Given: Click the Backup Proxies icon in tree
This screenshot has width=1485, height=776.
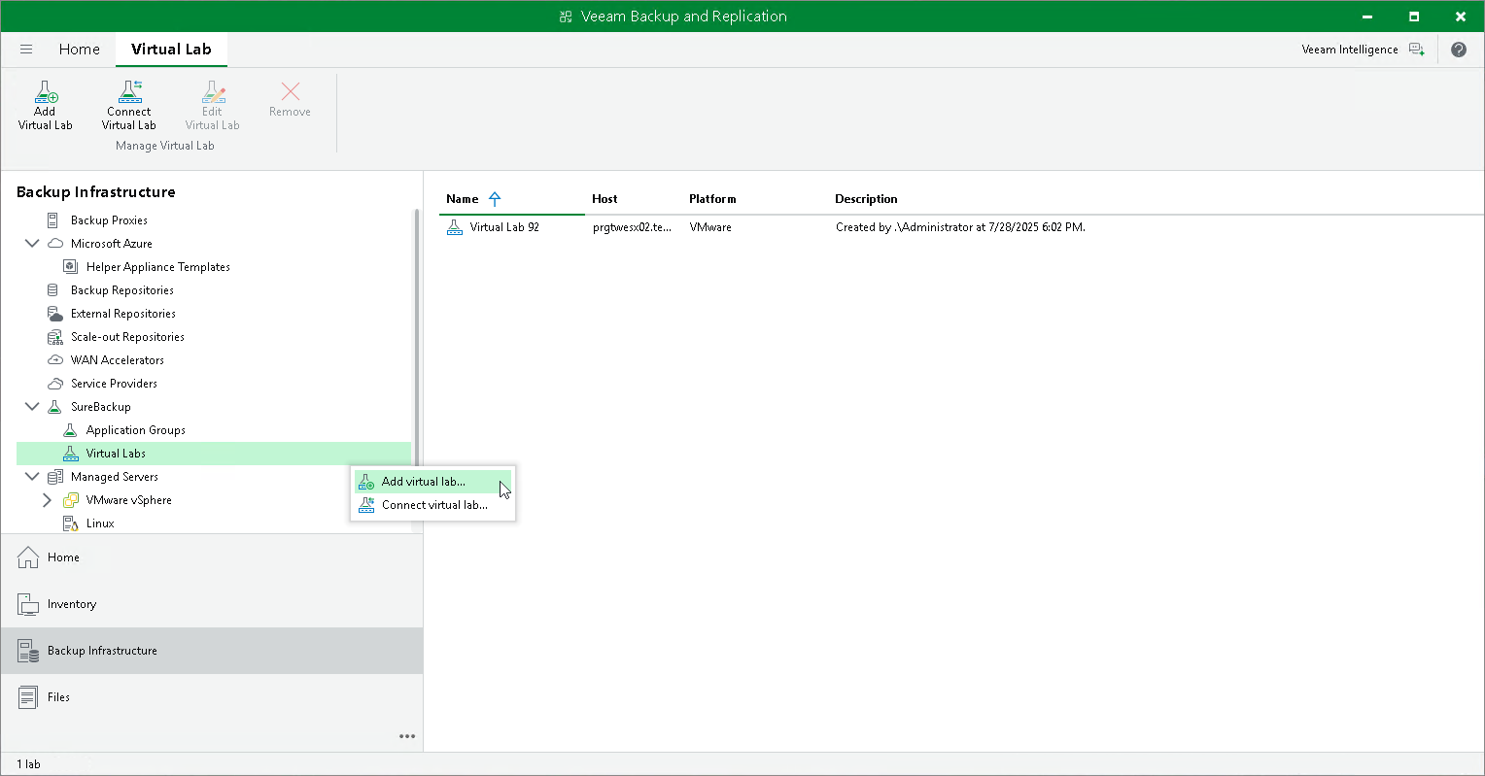Looking at the screenshot, I should (53, 220).
